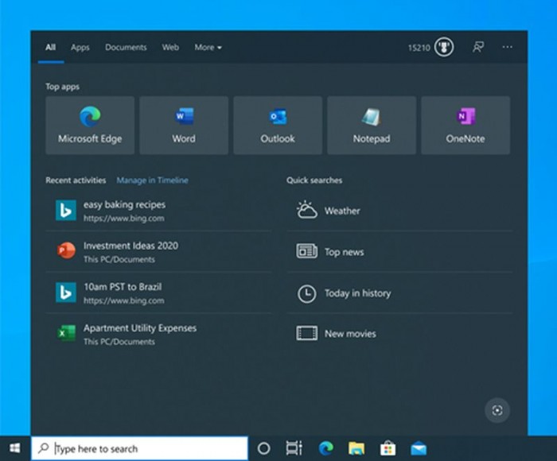Open Top news quick search
The width and height of the screenshot is (557, 461).
pyautogui.click(x=344, y=252)
